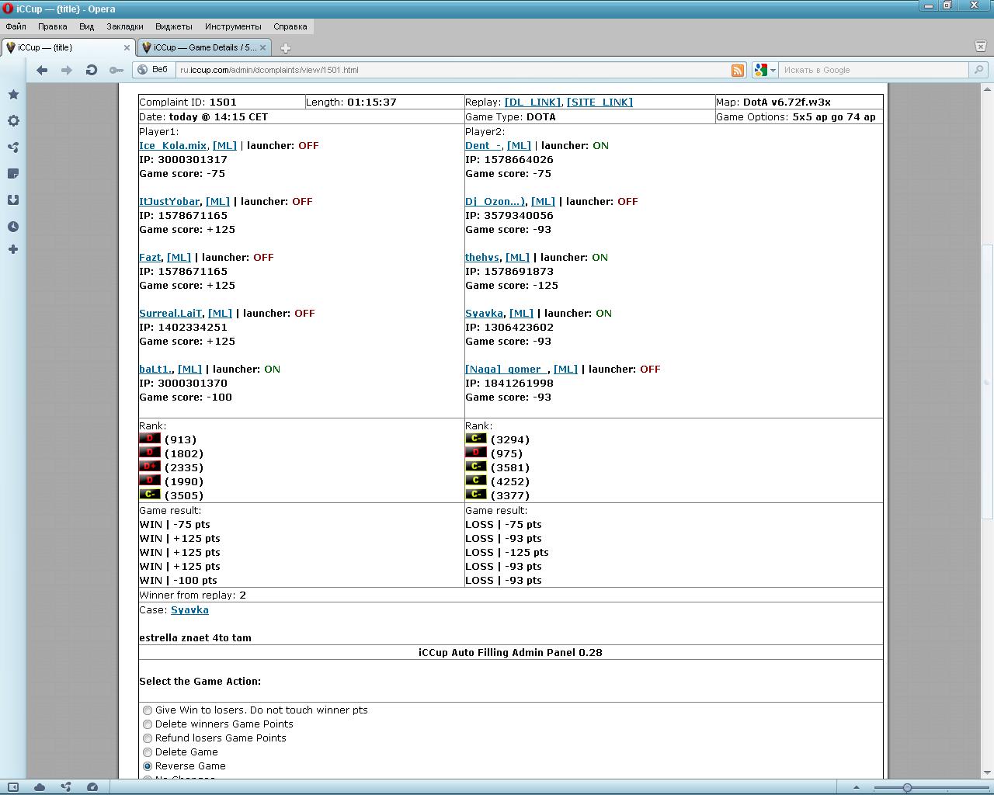This screenshot has width=994, height=795.
Task: Close the iCCup — {title} tab
Action: click(x=127, y=47)
